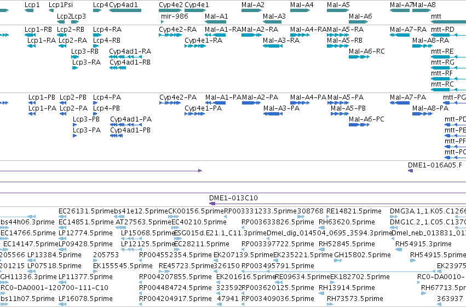Click the Mal-A3-RA transcript glyph
This screenshot has width=466, height=307.
click(273, 46)
